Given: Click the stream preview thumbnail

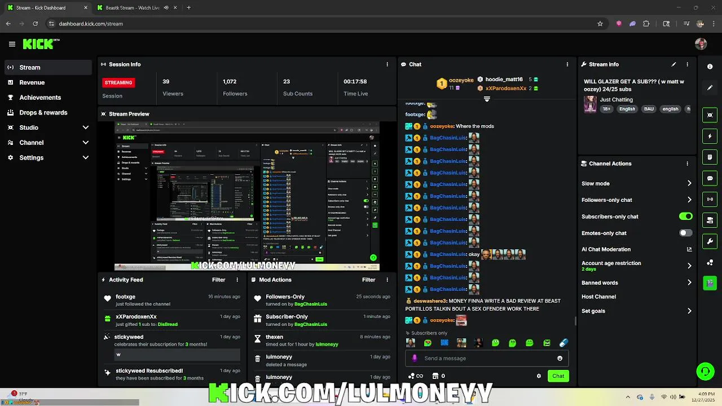Looking at the screenshot, I should coord(247,196).
